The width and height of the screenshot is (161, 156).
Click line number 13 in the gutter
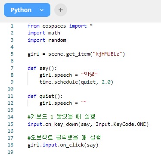11,110
